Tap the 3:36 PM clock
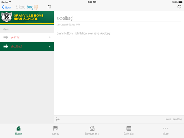This screenshot has height=138, width=184. coord(92,2)
